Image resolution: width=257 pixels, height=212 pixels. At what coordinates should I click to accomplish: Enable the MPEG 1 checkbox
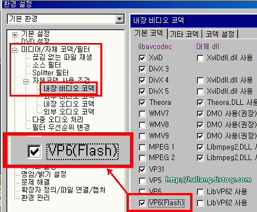(142, 147)
